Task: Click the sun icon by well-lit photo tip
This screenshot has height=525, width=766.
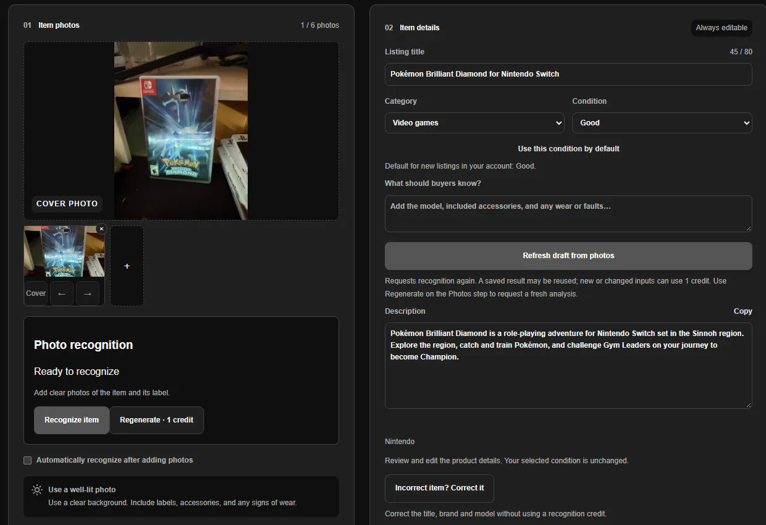Action: coord(37,490)
